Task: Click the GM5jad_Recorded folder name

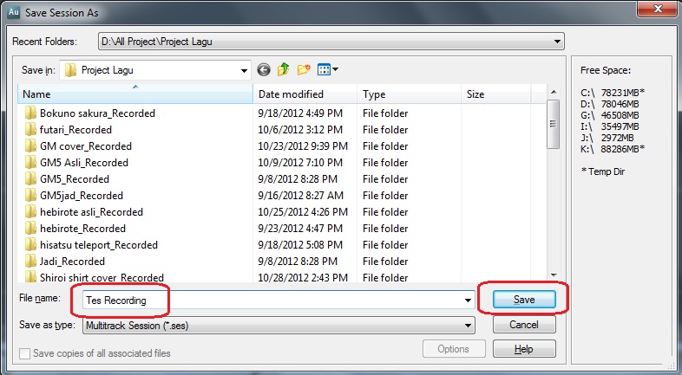Action: (82, 196)
